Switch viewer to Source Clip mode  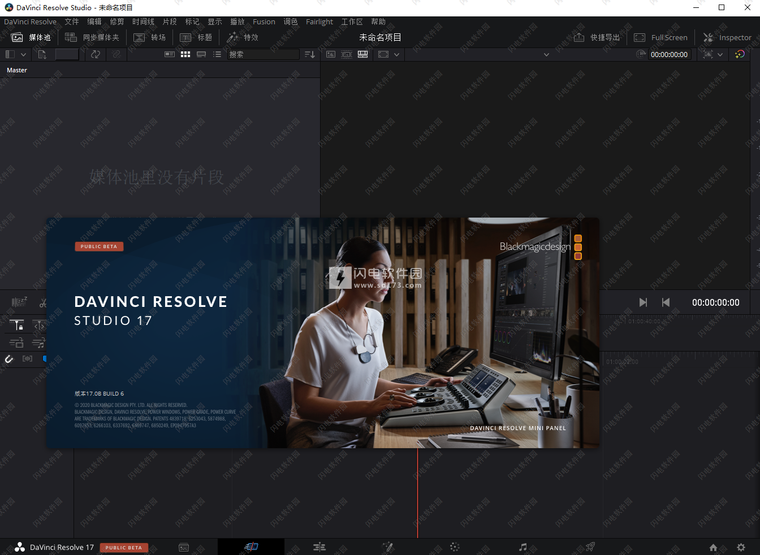(331, 54)
